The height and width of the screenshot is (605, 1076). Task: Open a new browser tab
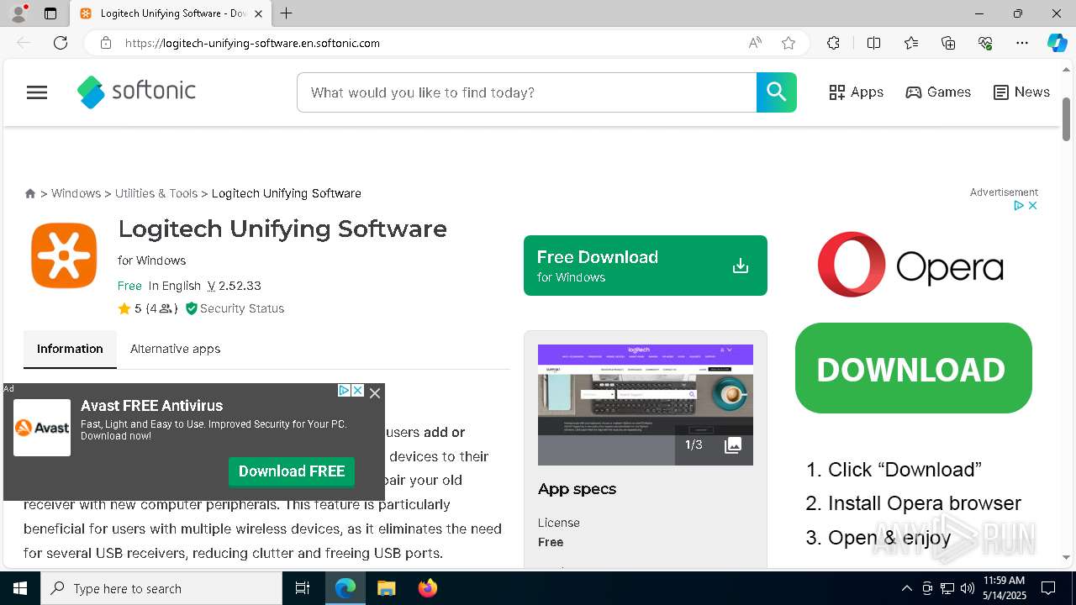click(x=287, y=13)
